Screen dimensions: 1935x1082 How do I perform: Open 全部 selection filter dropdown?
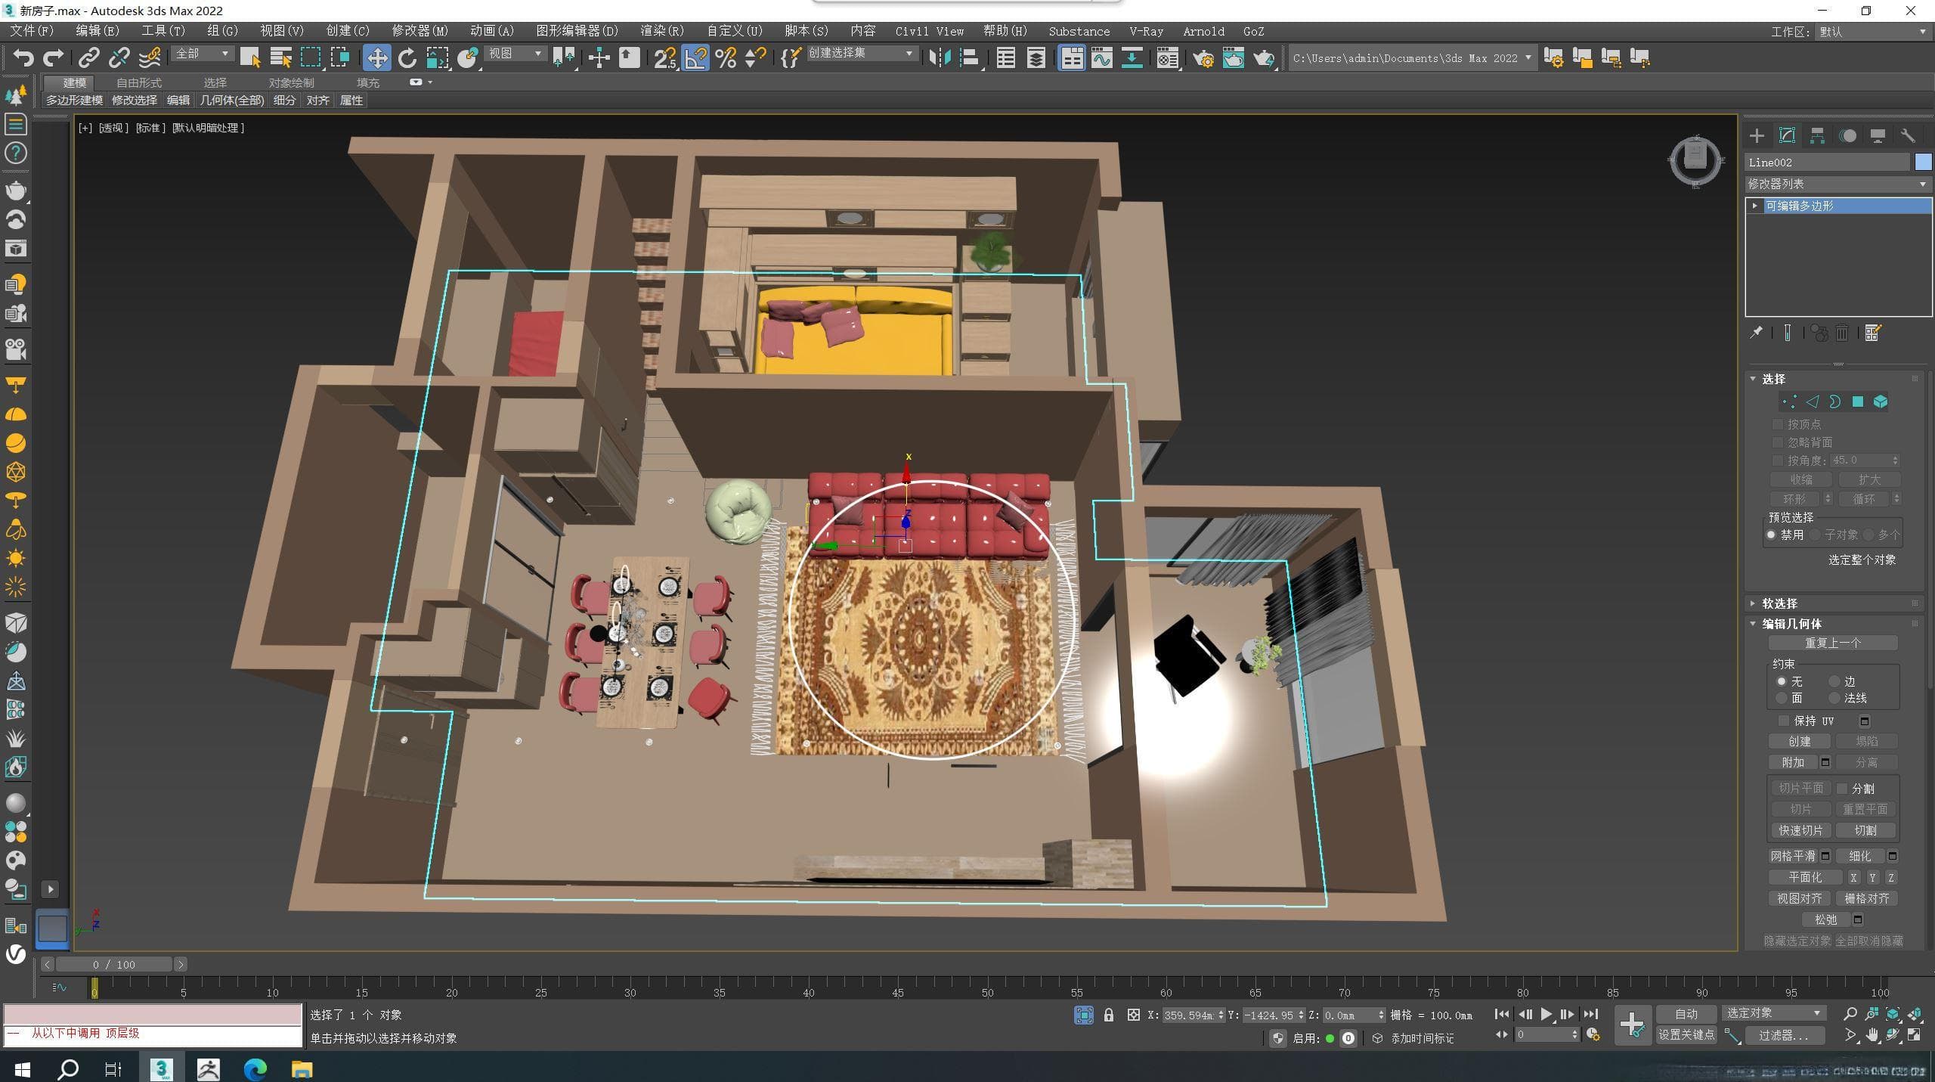click(x=202, y=54)
